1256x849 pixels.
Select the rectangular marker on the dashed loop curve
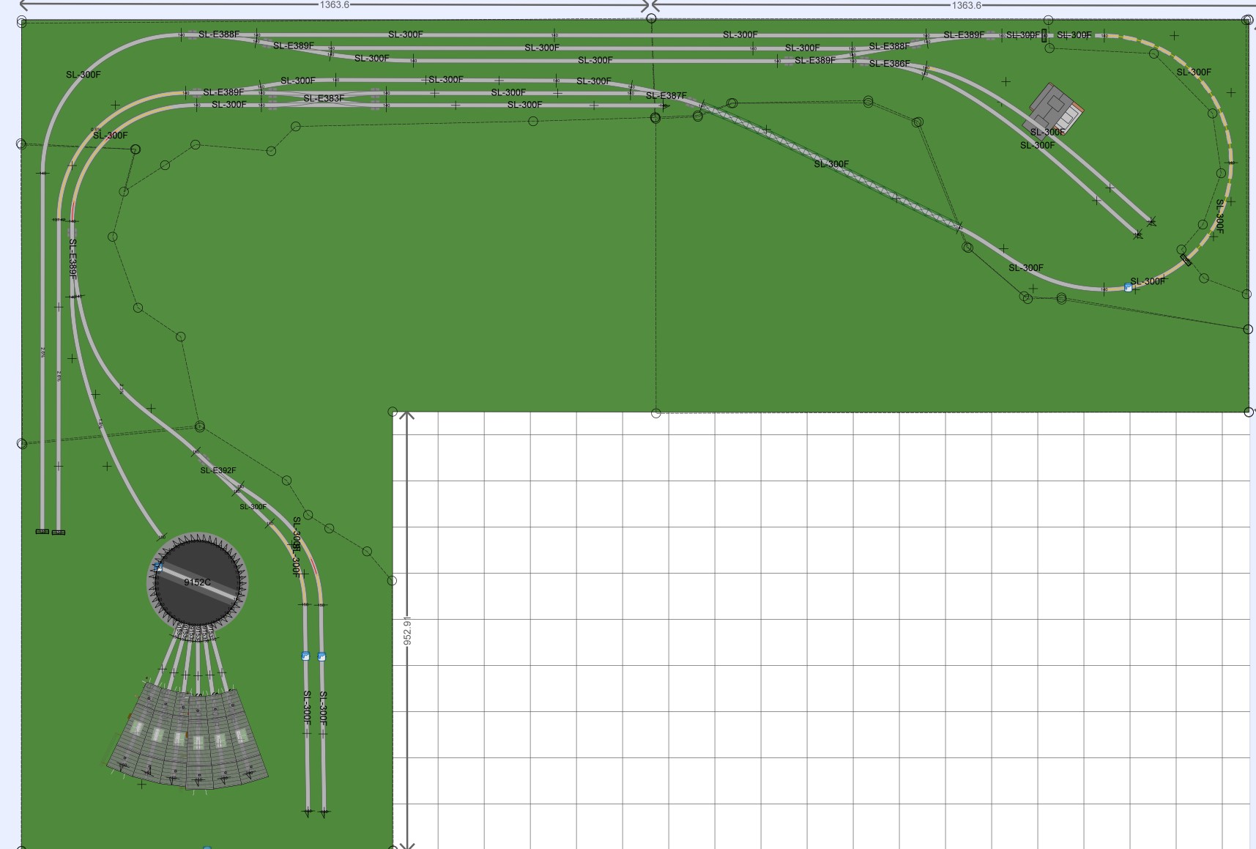[1186, 259]
